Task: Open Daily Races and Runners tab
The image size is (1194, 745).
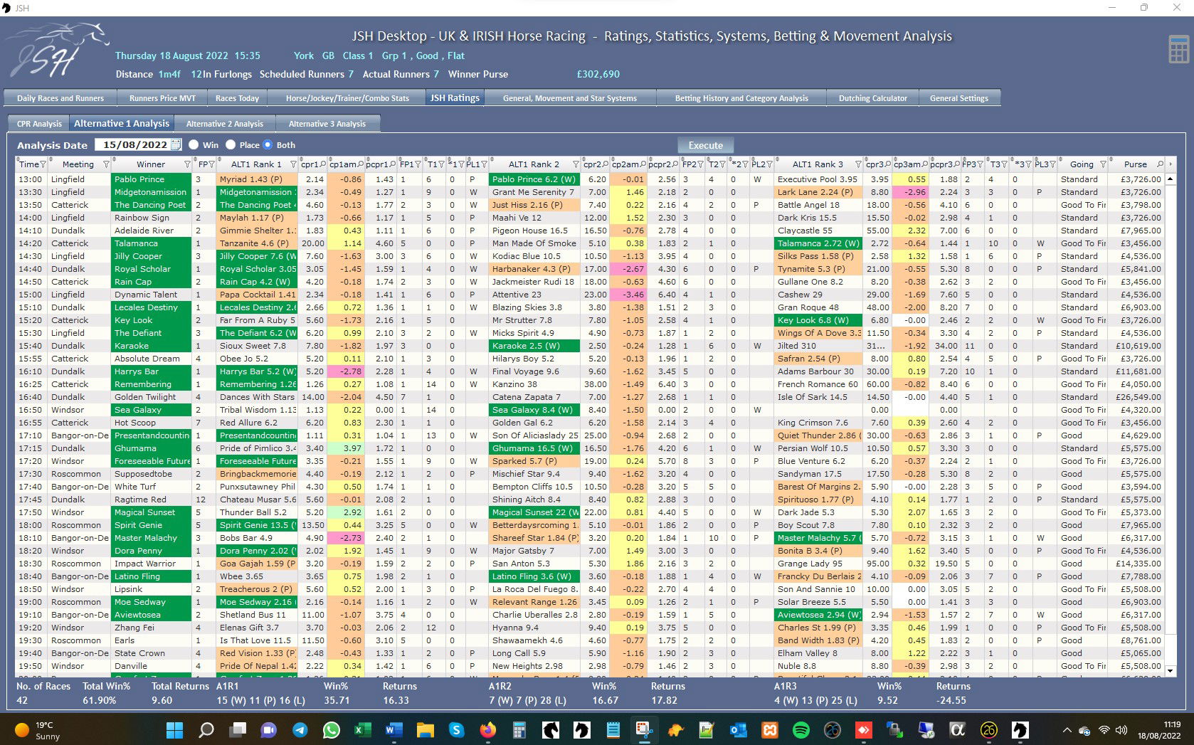Action: coord(60,98)
